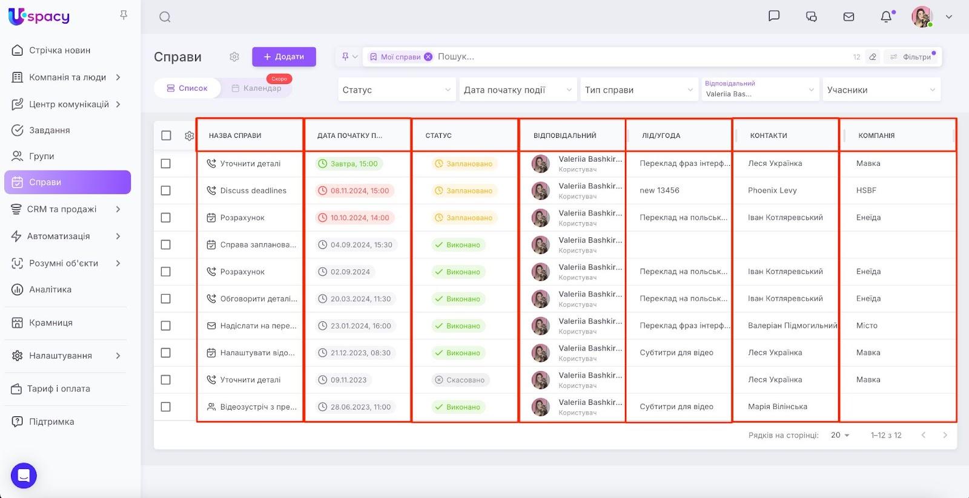Click the Пошук search input field

point(642,56)
